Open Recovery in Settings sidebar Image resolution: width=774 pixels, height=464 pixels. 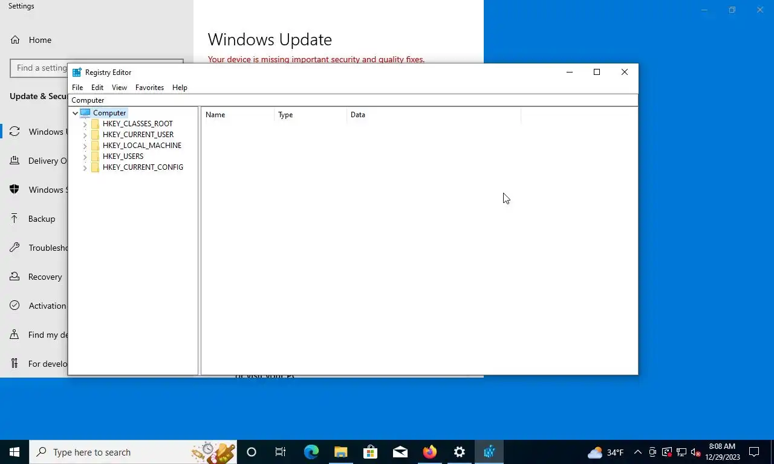pyautogui.click(x=45, y=277)
